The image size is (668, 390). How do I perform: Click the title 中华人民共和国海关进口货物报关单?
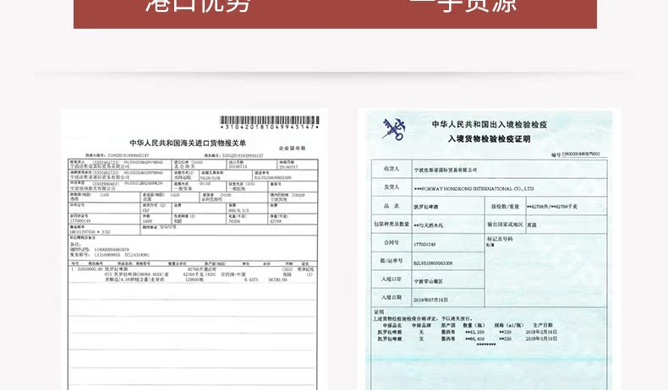188,143
